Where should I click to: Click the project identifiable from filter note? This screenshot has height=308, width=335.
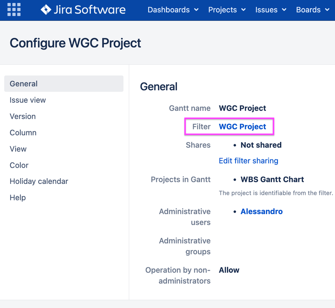coord(276,193)
